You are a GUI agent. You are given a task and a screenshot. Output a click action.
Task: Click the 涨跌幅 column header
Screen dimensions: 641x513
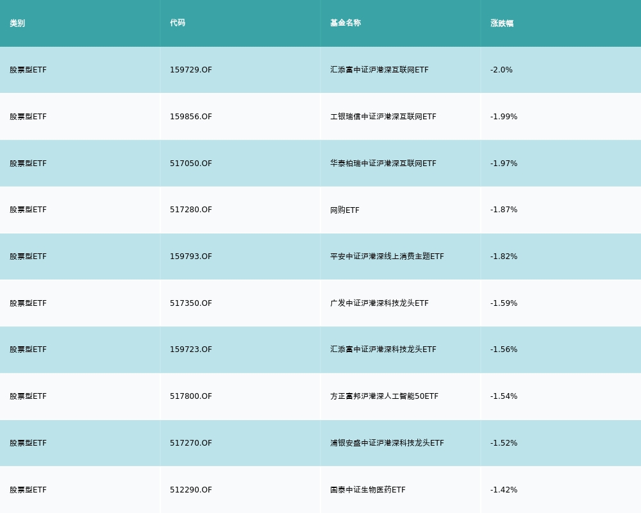tap(502, 23)
